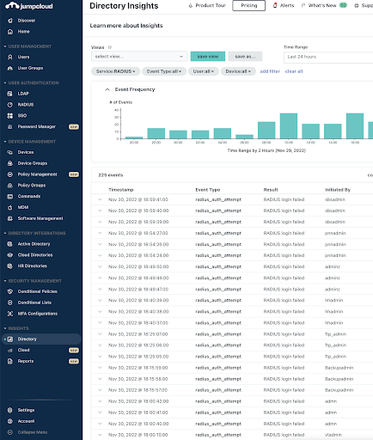
Task: Click the LDAP sidebar icon
Action: click(x=10, y=94)
